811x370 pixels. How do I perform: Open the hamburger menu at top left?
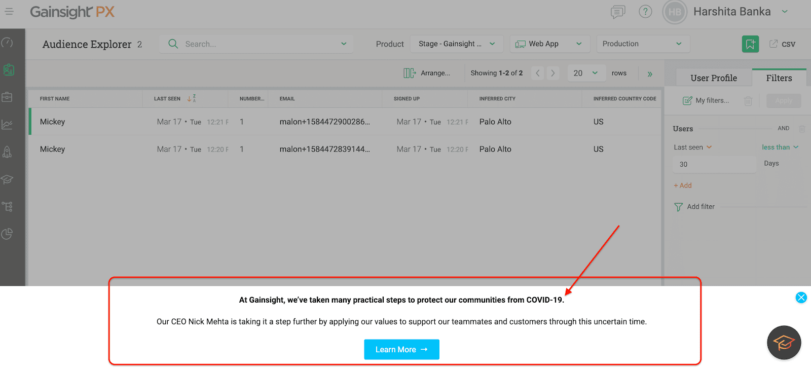(x=9, y=11)
